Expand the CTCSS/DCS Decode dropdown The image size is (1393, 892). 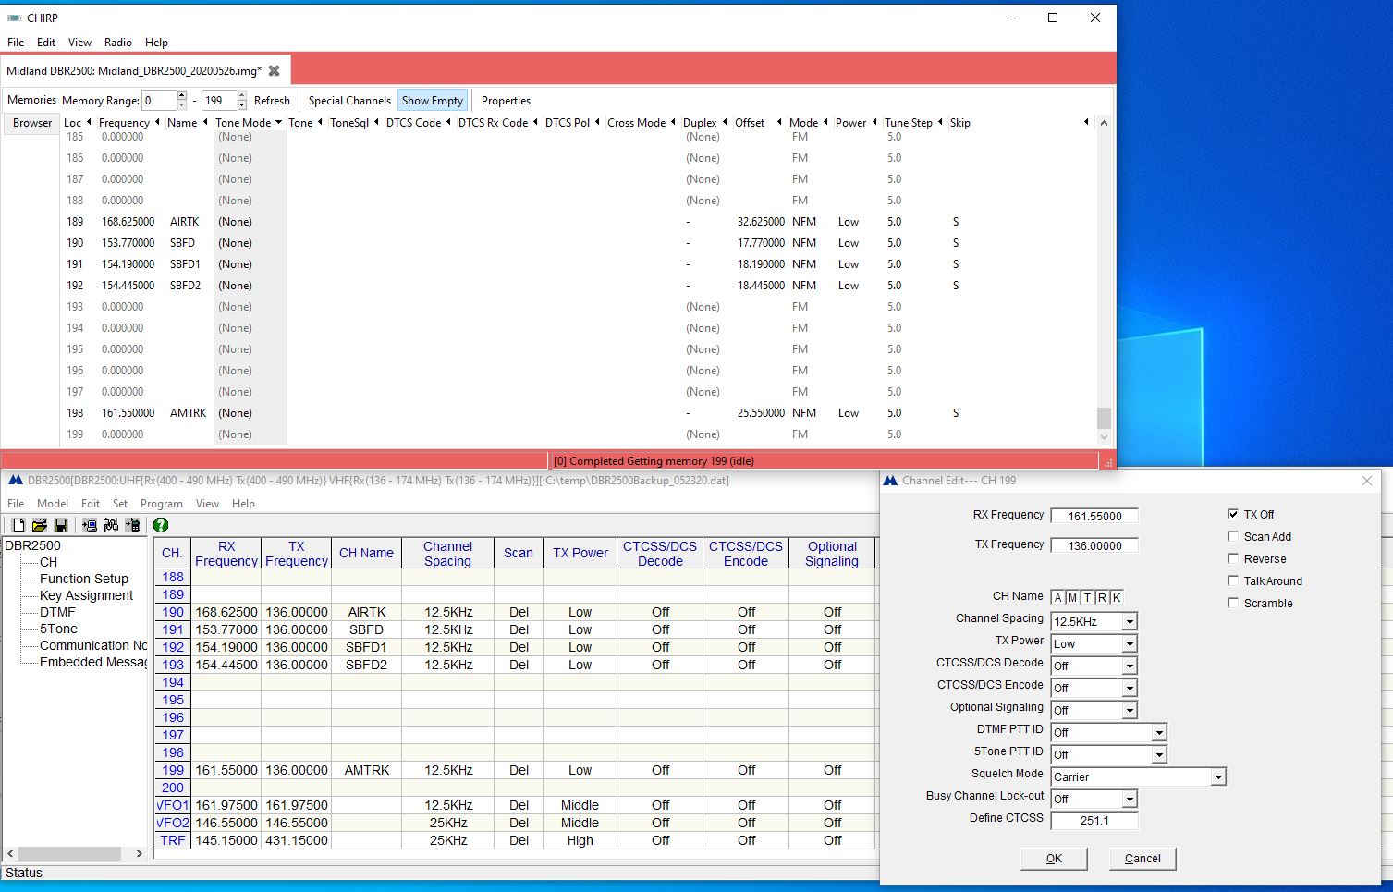(x=1130, y=666)
